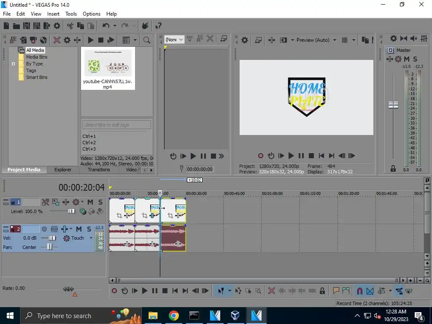Switch to the Transitions tab
The height and width of the screenshot is (324, 432).
click(x=99, y=170)
